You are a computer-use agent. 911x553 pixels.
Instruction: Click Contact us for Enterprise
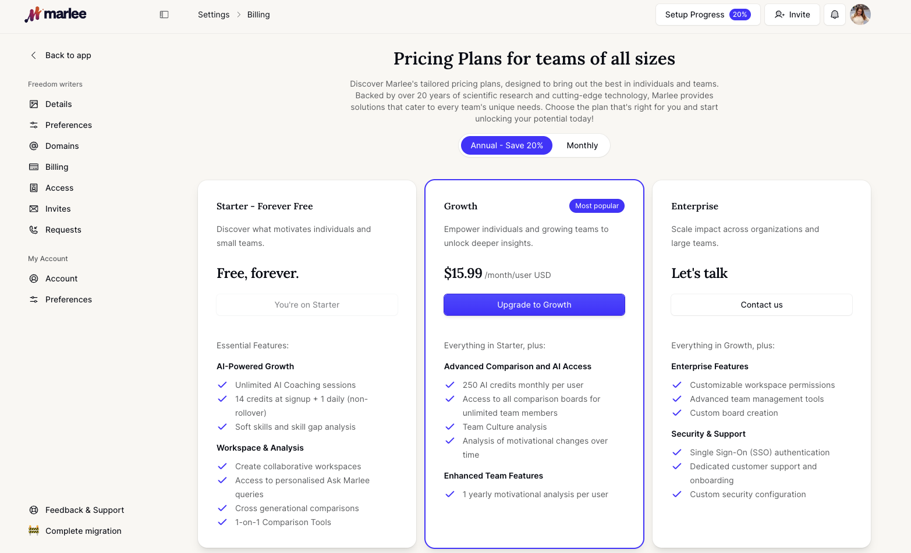pos(761,305)
